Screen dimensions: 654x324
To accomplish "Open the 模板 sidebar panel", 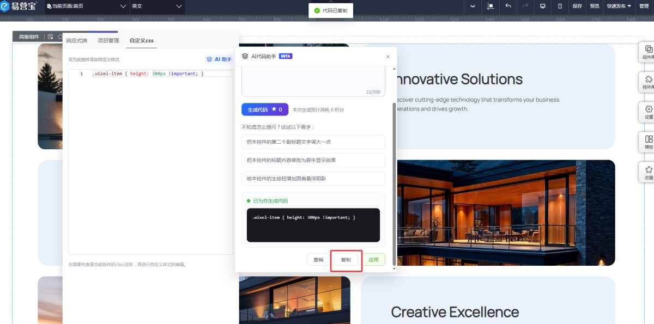I will (x=648, y=142).
